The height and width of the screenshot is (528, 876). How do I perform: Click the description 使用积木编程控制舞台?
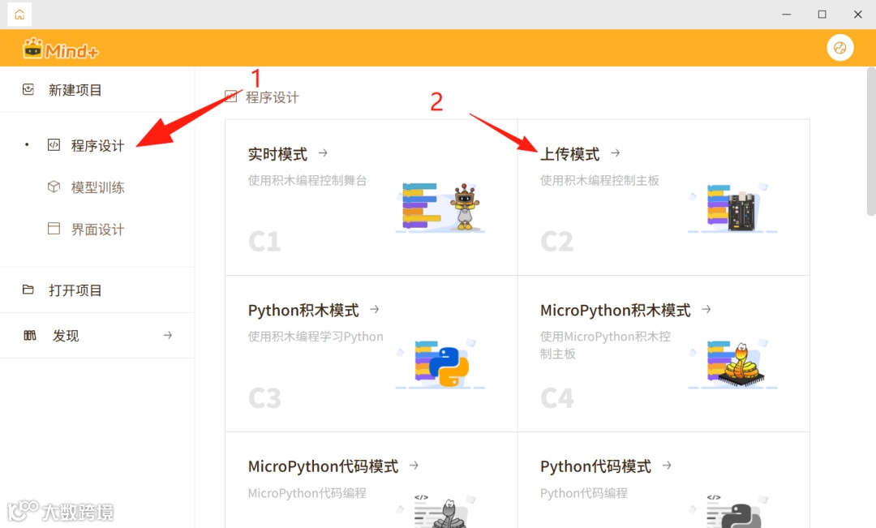coord(307,181)
